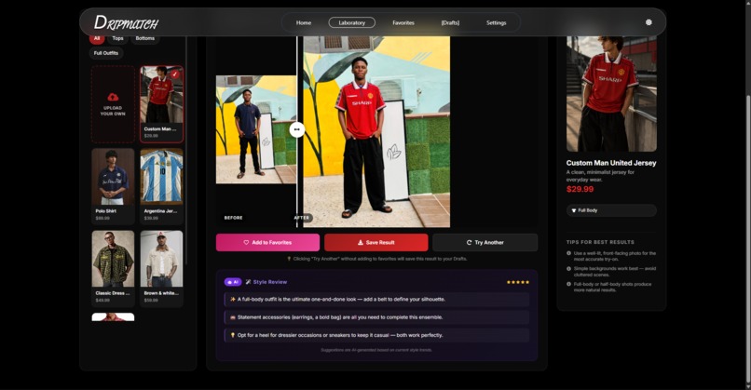This screenshot has height=390, width=751.
Task: Click the heel or sneakers suggestion
Action: 376,335
